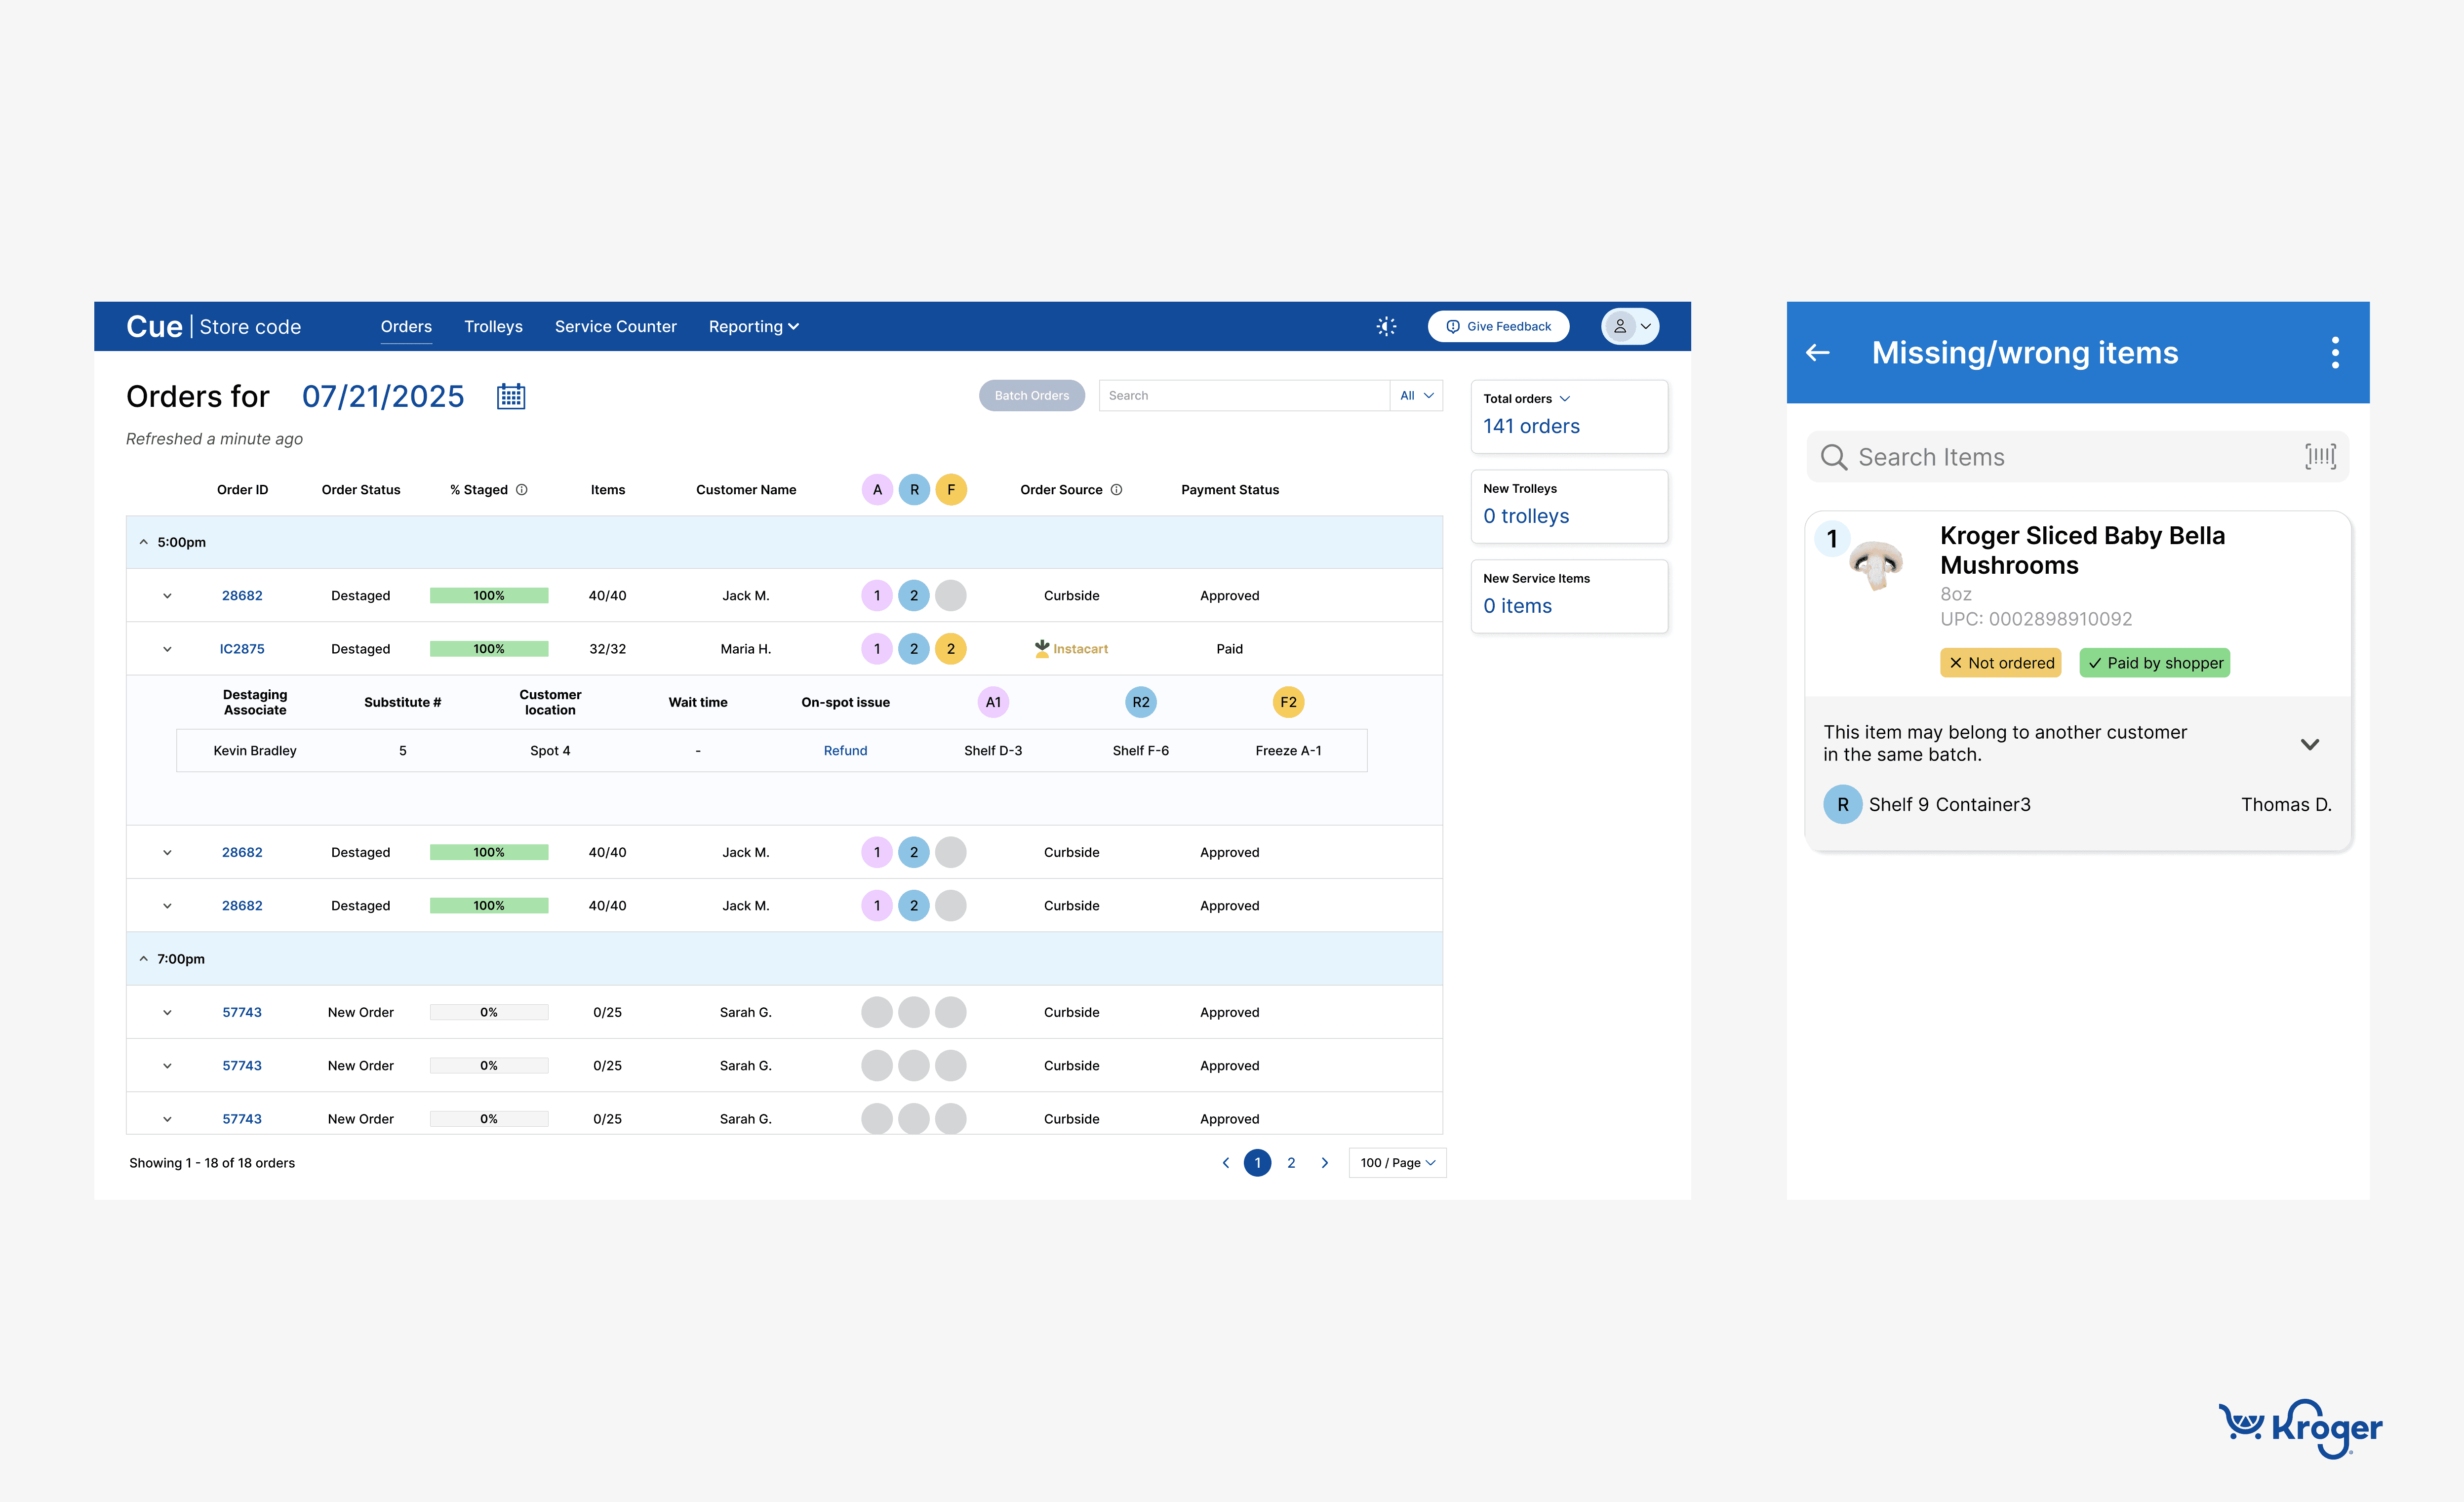
Task: Expand the same-batch customer notice chevron
Action: [x=2310, y=744]
